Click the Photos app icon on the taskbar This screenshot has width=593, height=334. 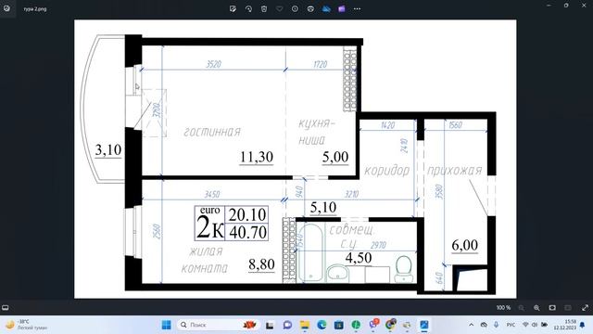click(x=424, y=325)
